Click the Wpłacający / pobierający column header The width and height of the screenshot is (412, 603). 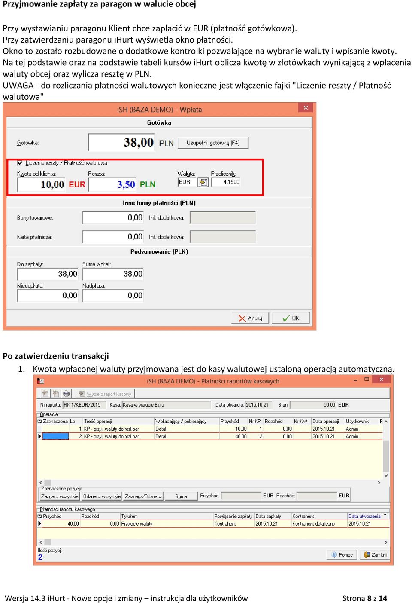[x=187, y=422]
